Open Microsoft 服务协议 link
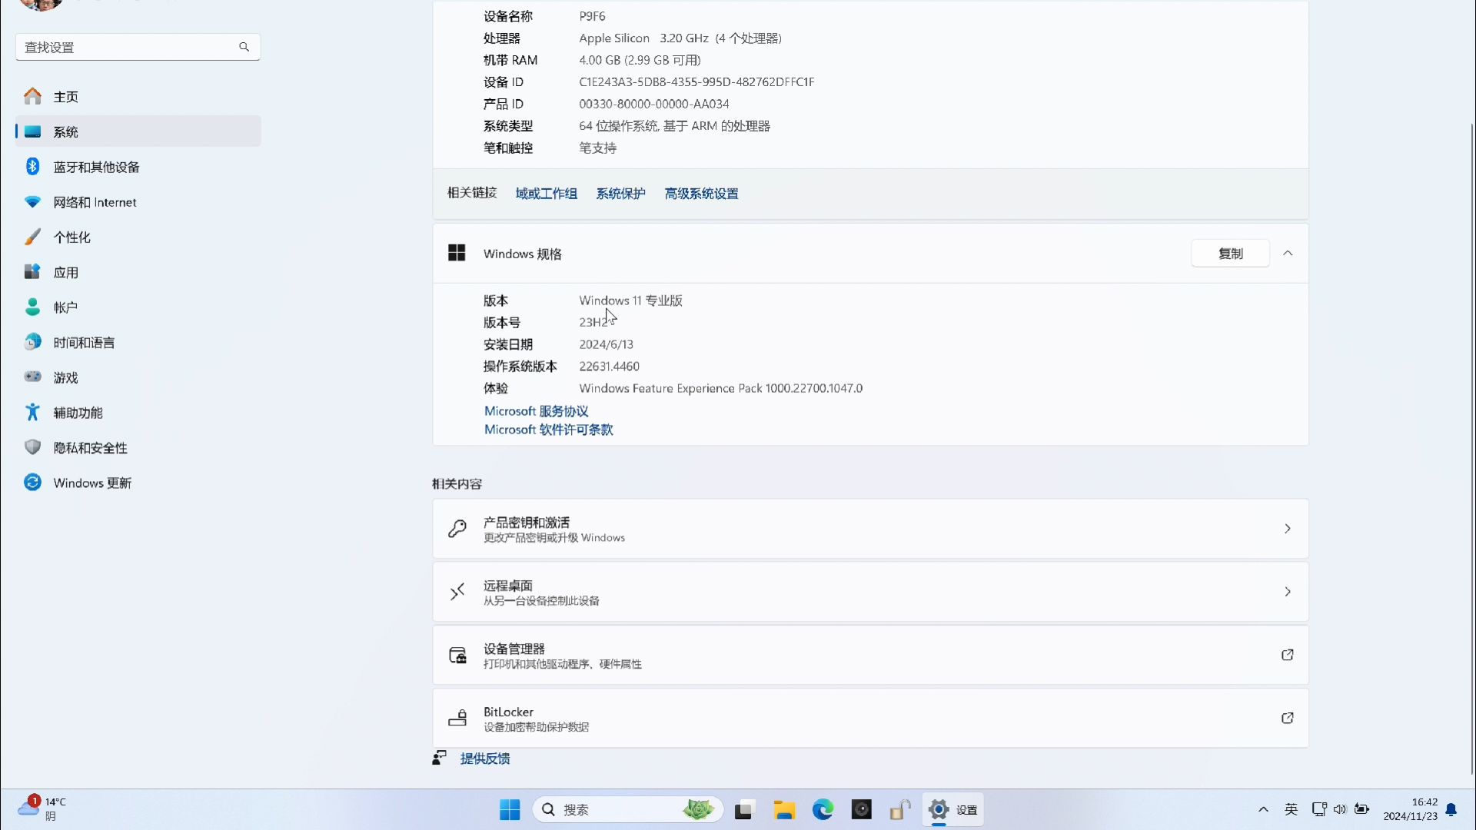1476x830 pixels. coord(536,411)
